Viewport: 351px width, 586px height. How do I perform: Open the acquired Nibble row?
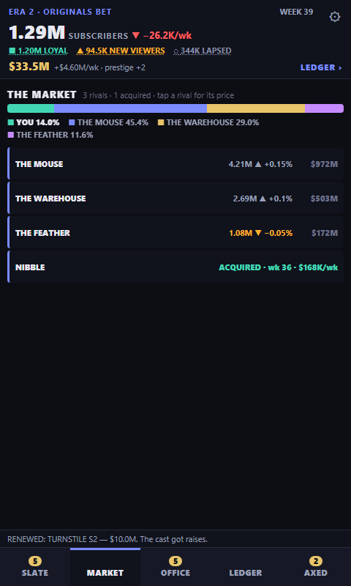coord(175,267)
